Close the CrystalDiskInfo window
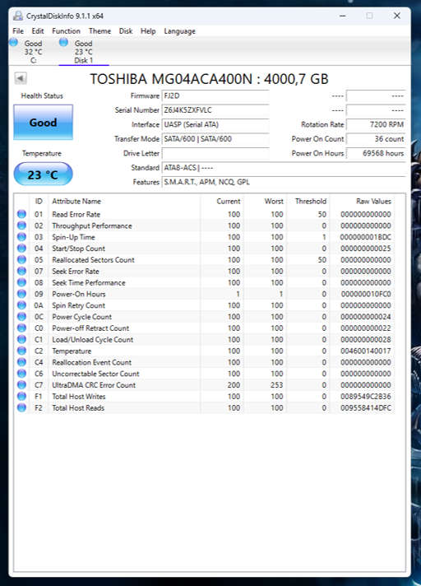Image resolution: width=421 pixels, height=586 pixels. click(396, 16)
